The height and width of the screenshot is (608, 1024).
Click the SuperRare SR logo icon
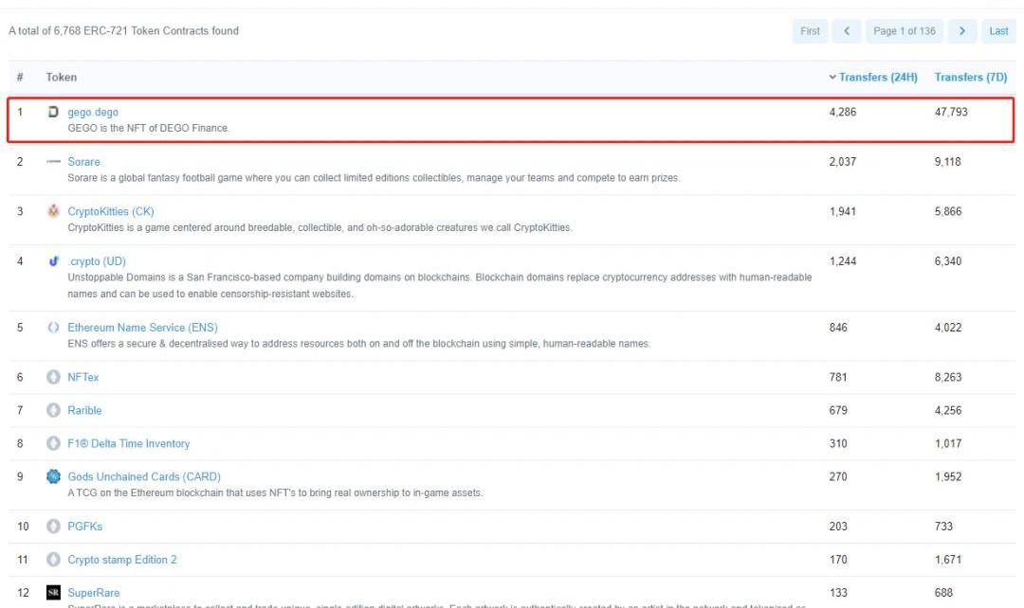point(53,592)
